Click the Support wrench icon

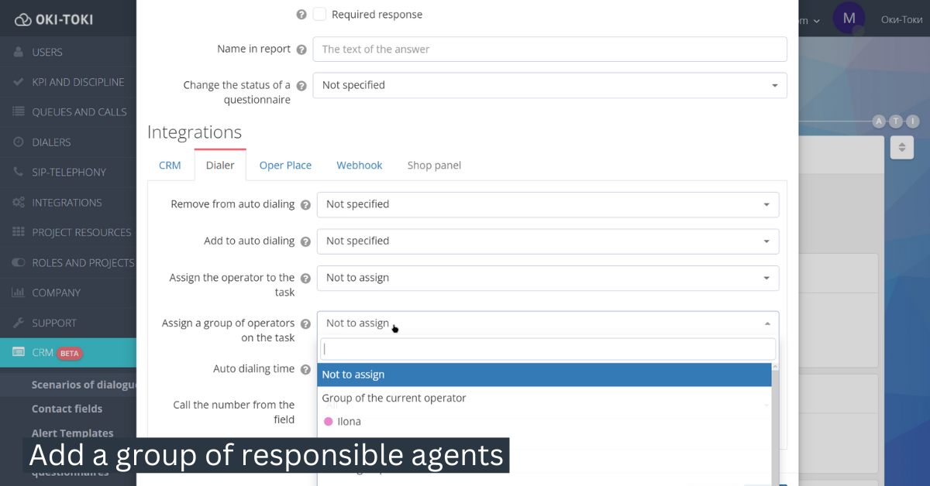point(19,323)
